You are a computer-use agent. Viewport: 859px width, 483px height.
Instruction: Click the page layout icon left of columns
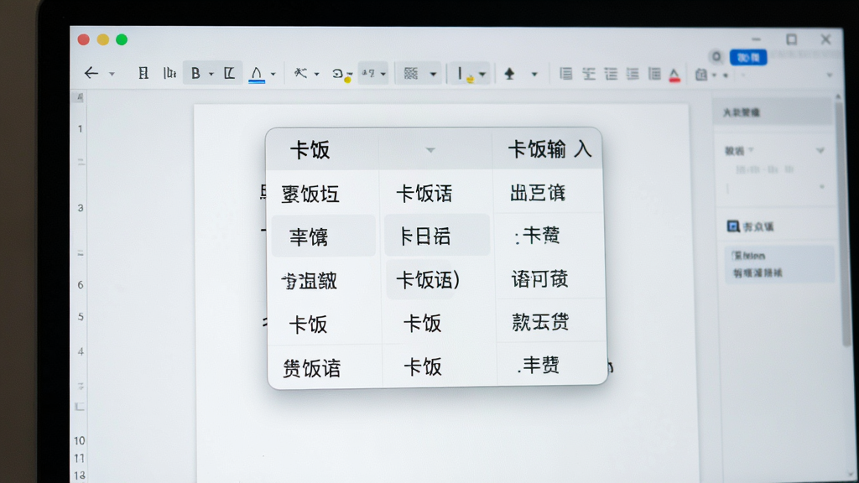pyautogui.click(x=143, y=73)
